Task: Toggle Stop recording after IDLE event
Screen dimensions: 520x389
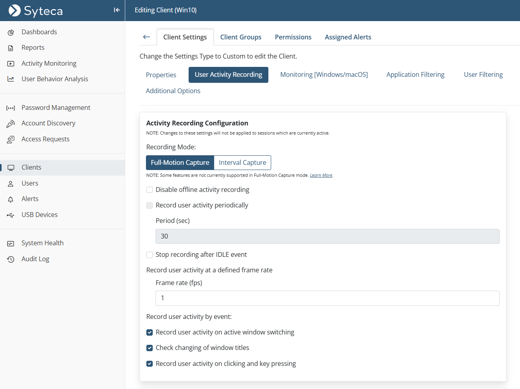Action: 150,255
